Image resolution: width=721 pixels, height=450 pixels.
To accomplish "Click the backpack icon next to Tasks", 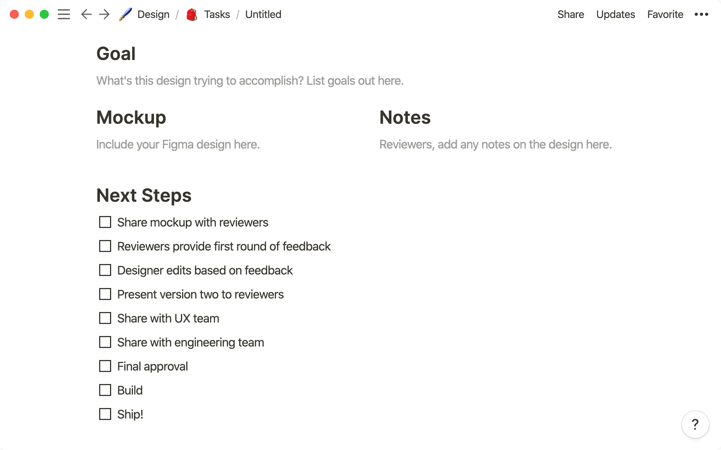I will click(192, 14).
